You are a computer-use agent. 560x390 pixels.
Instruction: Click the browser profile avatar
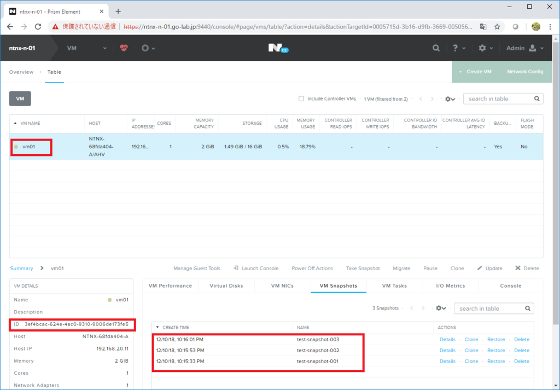pyautogui.click(x=536, y=26)
